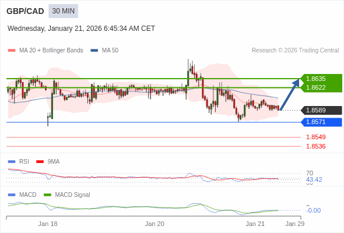Click the MACD value -0.00
344x233 pixels.
(313, 210)
